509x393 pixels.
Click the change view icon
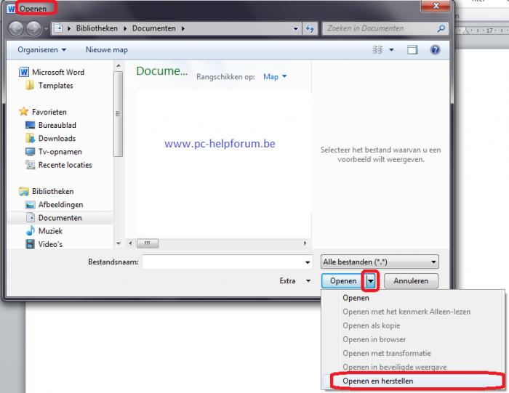[377, 50]
